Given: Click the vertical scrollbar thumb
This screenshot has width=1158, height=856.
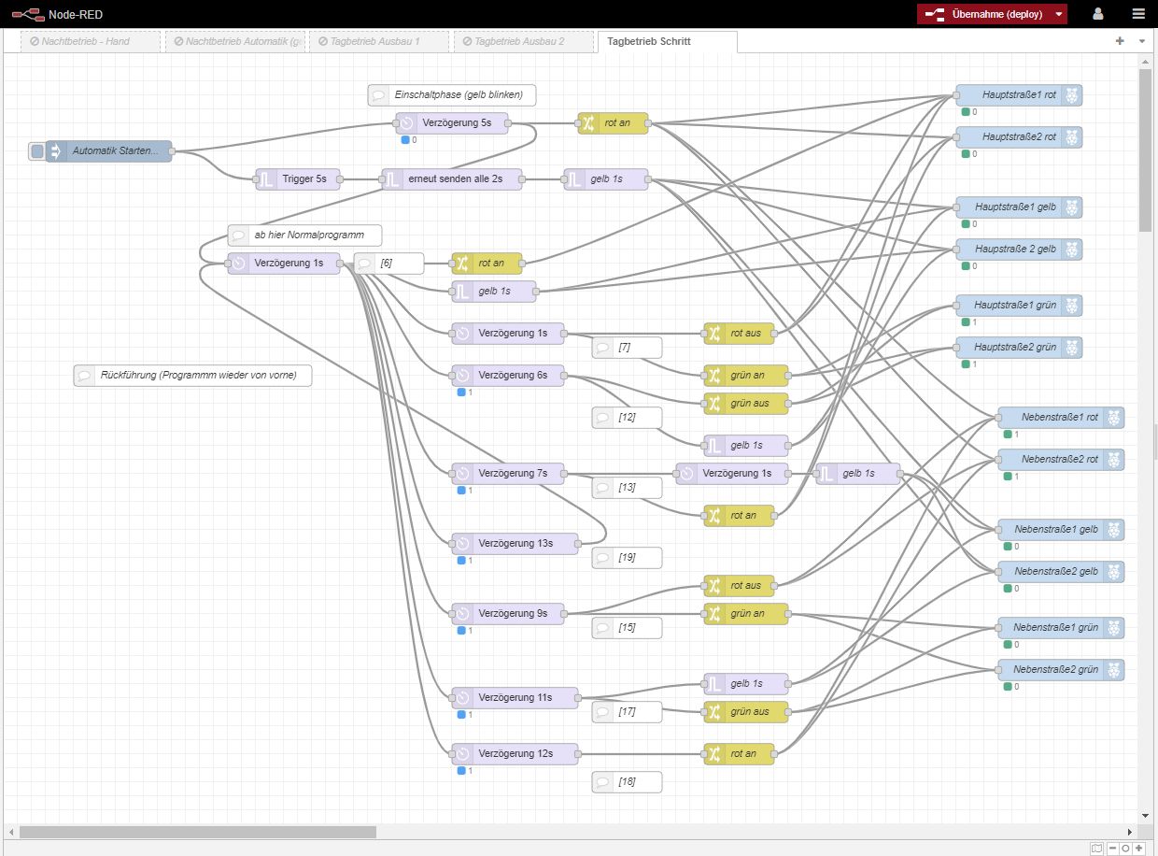Looking at the screenshot, I should click(1145, 150).
